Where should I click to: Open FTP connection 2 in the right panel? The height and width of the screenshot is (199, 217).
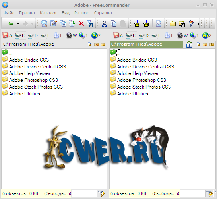pos(207,35)
